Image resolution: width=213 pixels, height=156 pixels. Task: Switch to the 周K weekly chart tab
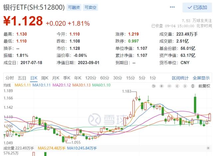[45, 78]
